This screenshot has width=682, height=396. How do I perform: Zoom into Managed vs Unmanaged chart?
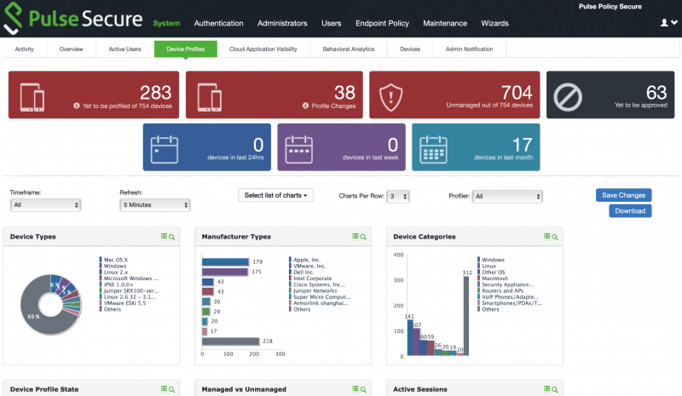(363, 389)
